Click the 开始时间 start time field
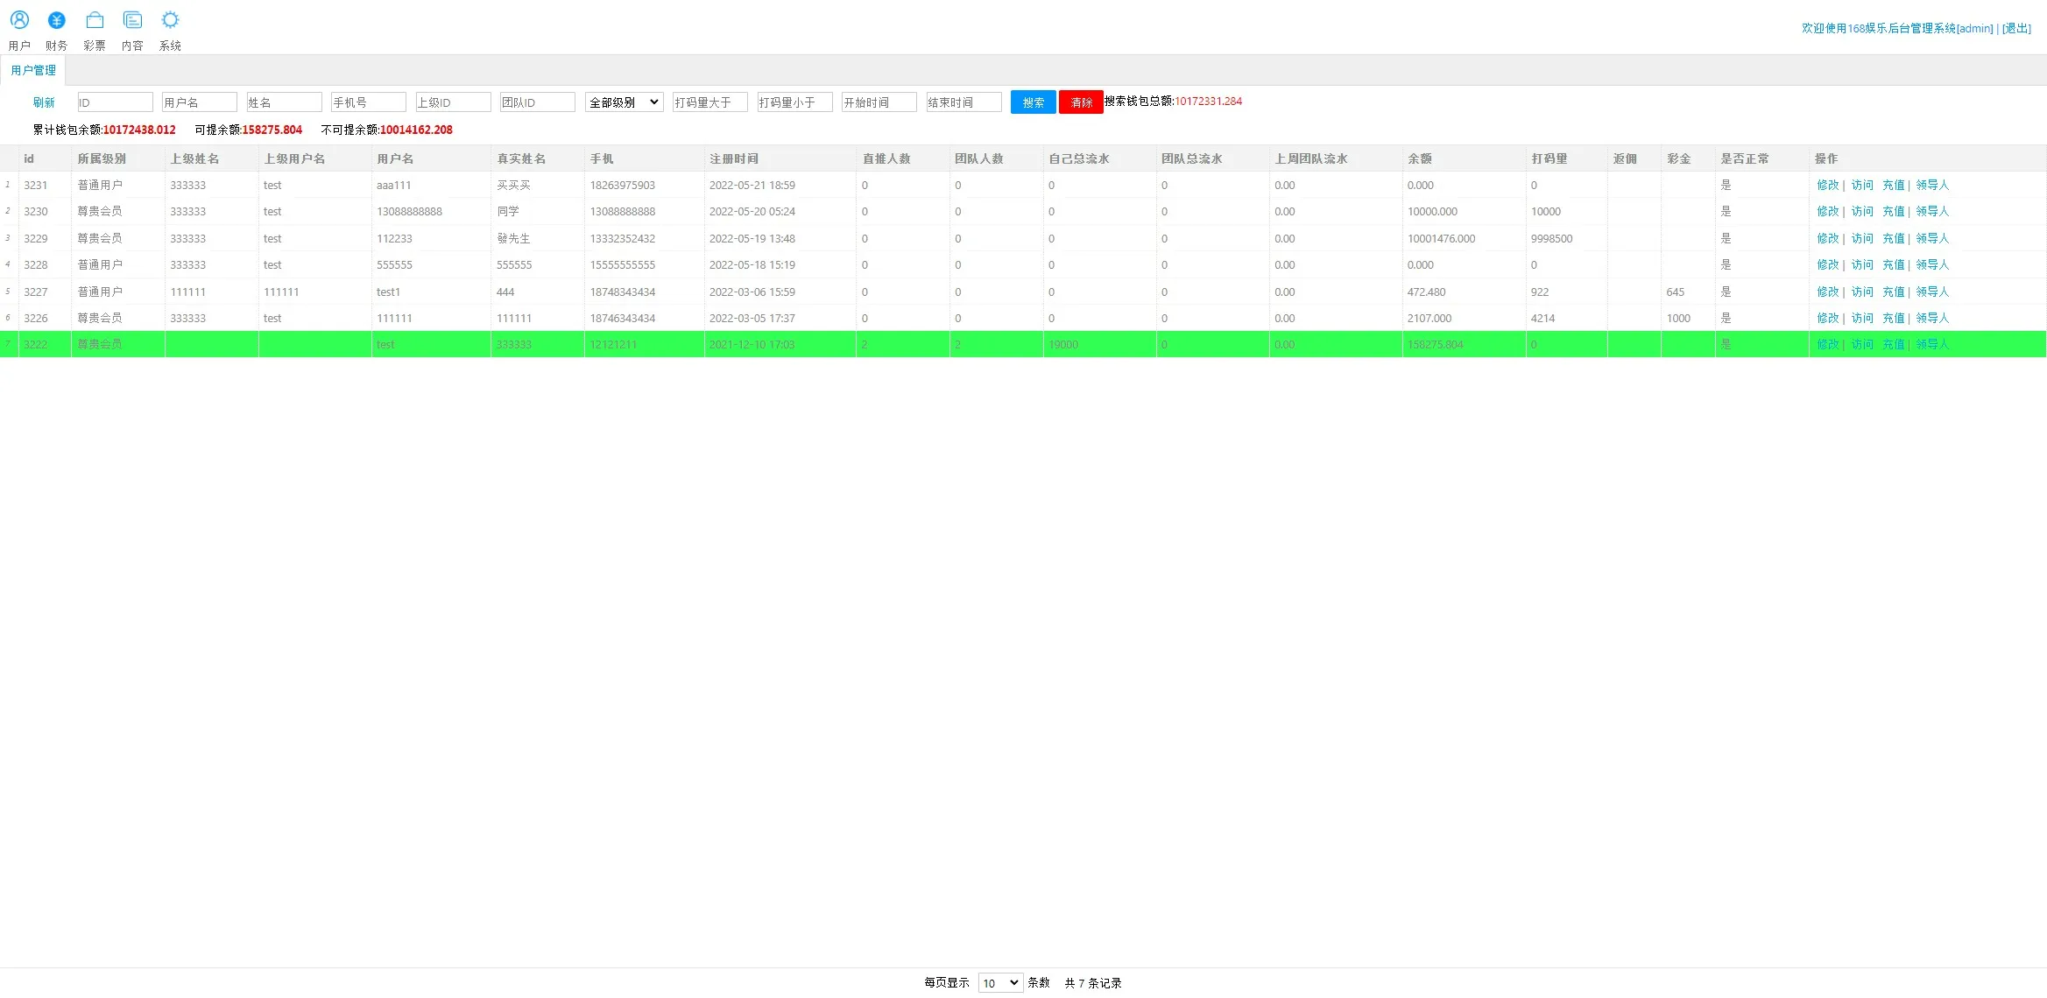The width and height of the screenshot is (2047, 998). click(x=879, y=102)
